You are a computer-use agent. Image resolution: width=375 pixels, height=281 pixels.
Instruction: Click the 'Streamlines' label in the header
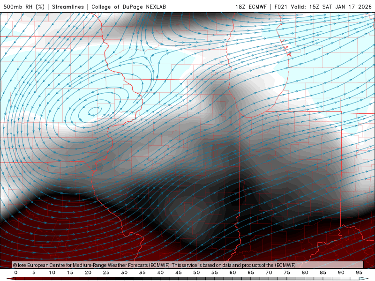(x=68, y=7)
